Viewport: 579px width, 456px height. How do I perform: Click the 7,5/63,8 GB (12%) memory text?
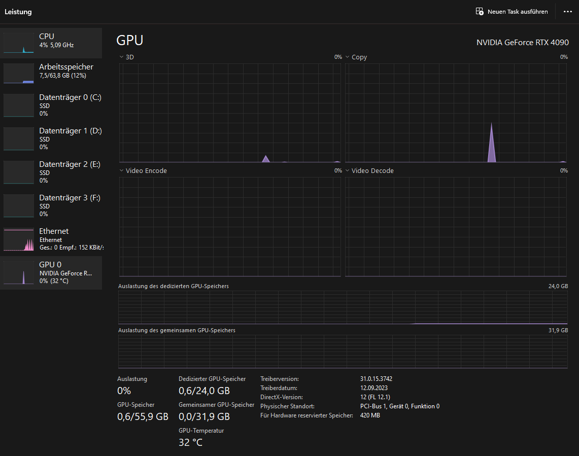63,75
